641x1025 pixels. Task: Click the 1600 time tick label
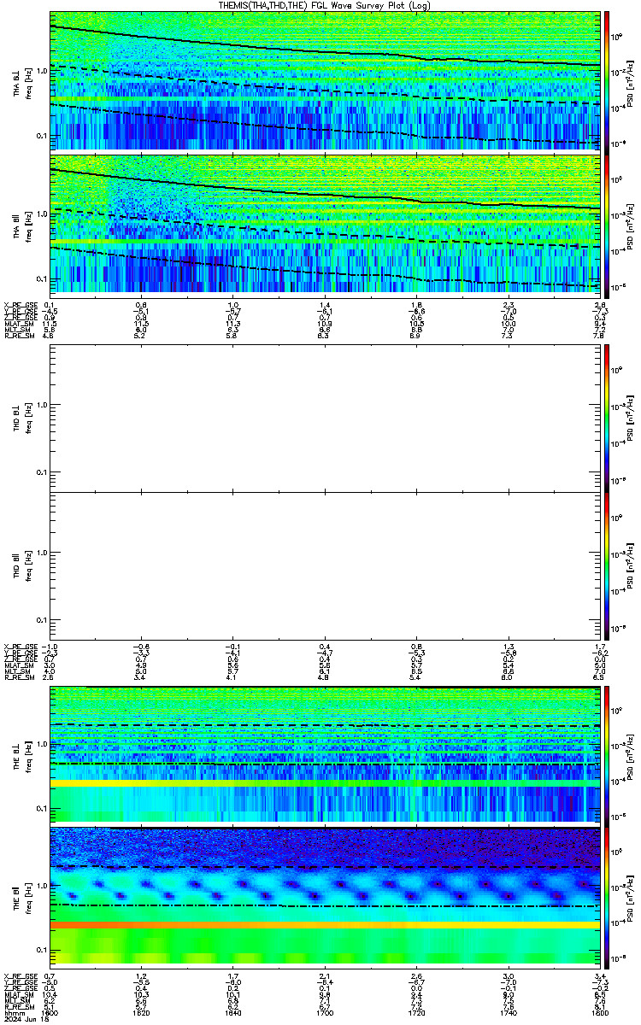pyautogui.click(x=51, y=1012)
